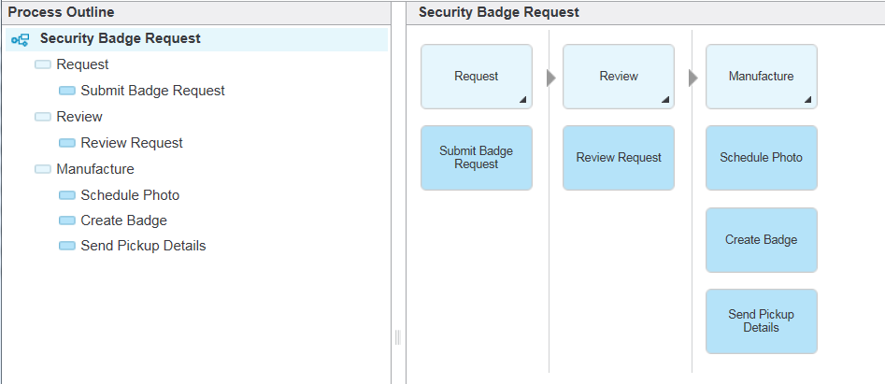Click the step icon beside Create Badge in outline
Screen dimensions: 885x384
[67, 220]
